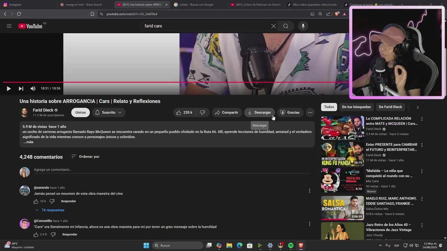The image size is (447, 251).
Task: Open the Salsa Romantica mix thumbnail
Action: pyautogui.click(x=342, y=208)
